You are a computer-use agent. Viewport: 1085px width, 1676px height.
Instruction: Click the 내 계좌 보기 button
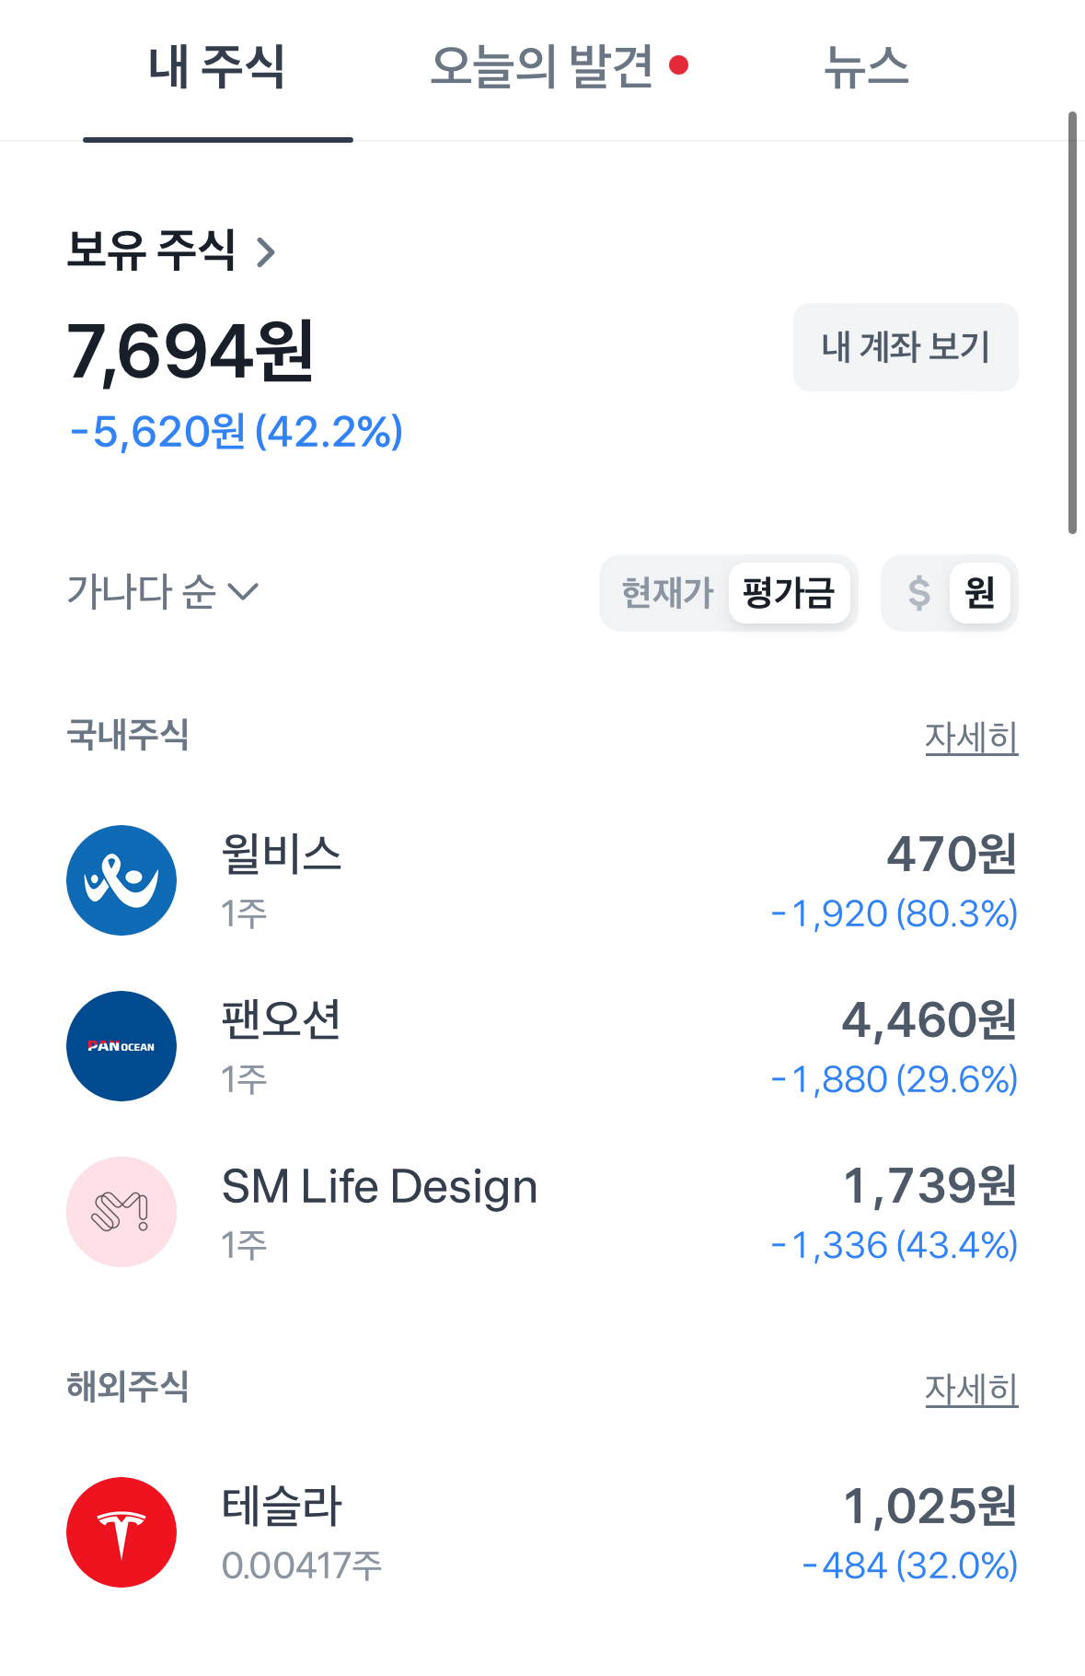tap(906, 347)
